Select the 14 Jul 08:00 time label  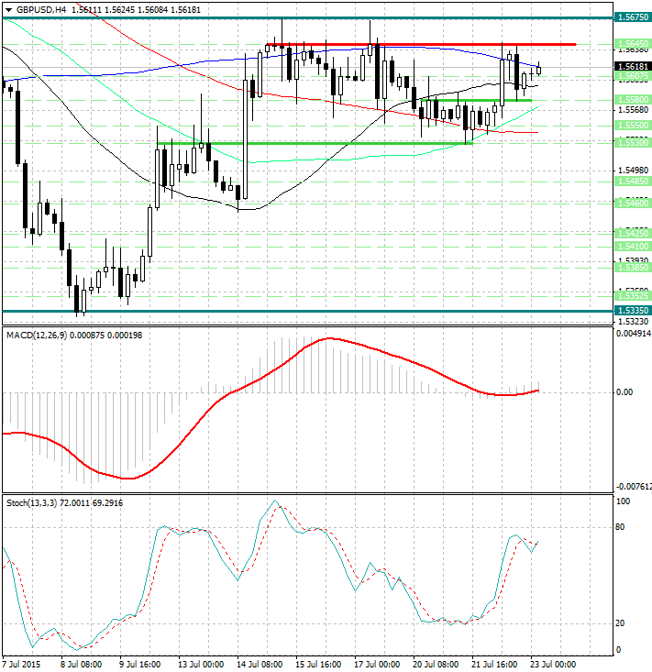point(260,665)
